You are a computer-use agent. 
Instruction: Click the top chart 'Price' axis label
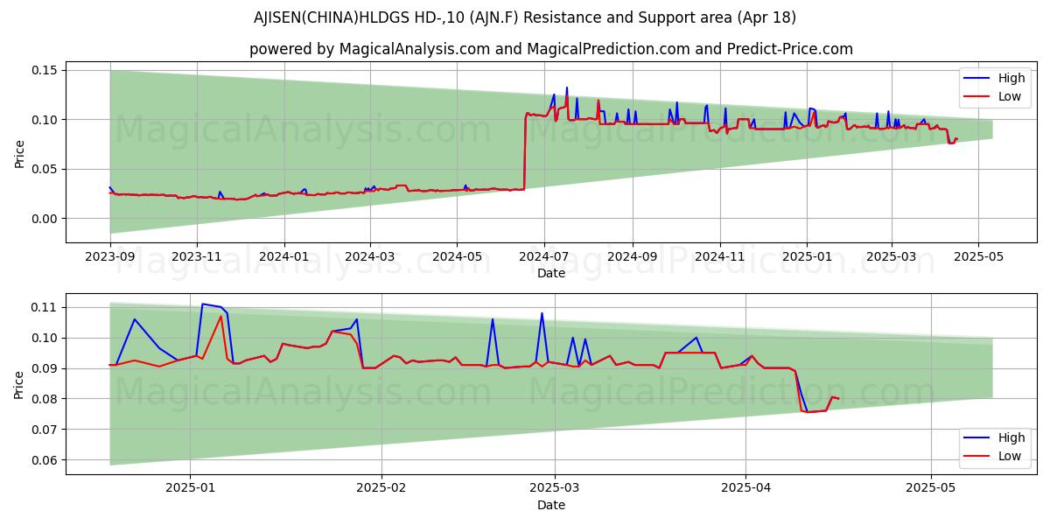pos(19,153)
